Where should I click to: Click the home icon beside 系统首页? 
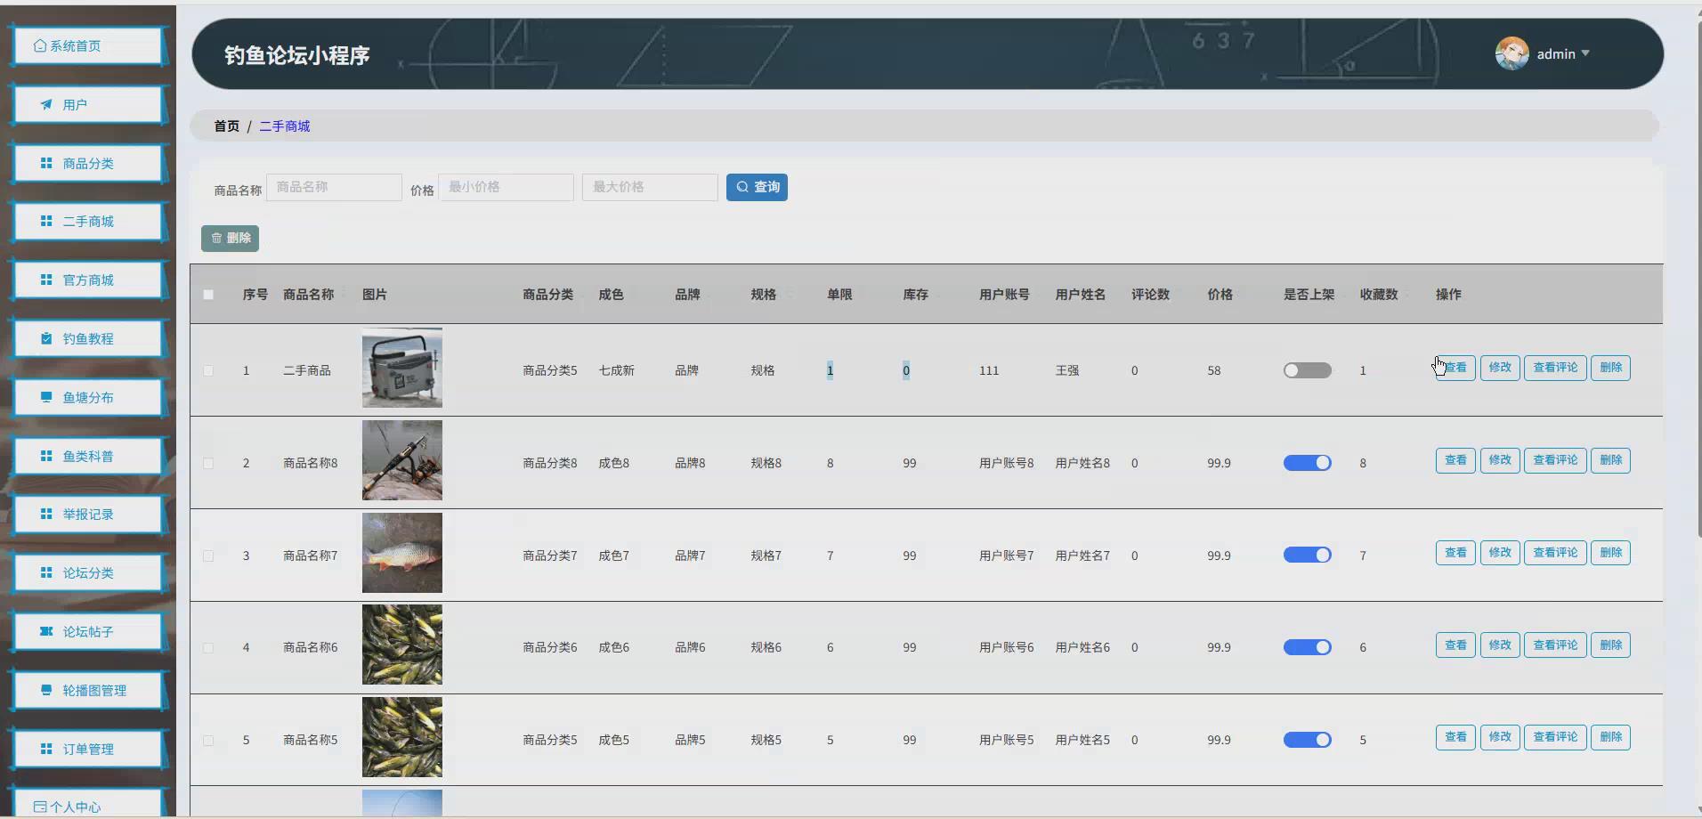click(x=40, y=45)
